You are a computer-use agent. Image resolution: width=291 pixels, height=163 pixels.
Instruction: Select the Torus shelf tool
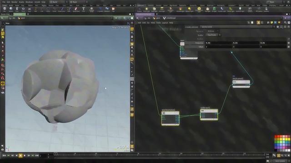(23, 9)
